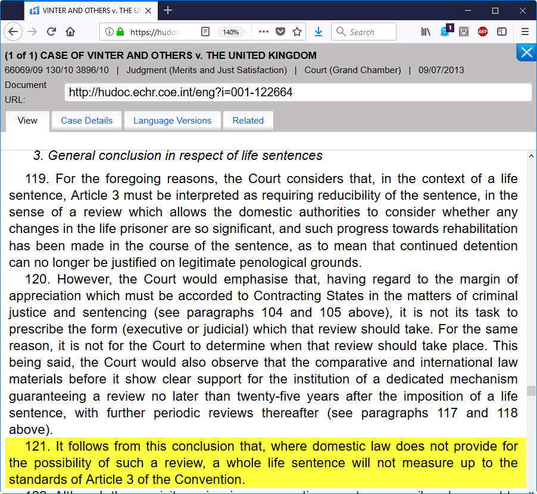
Task: Close the document viewer with blue X
Action: pyautogui.click(x=526, y=52)
